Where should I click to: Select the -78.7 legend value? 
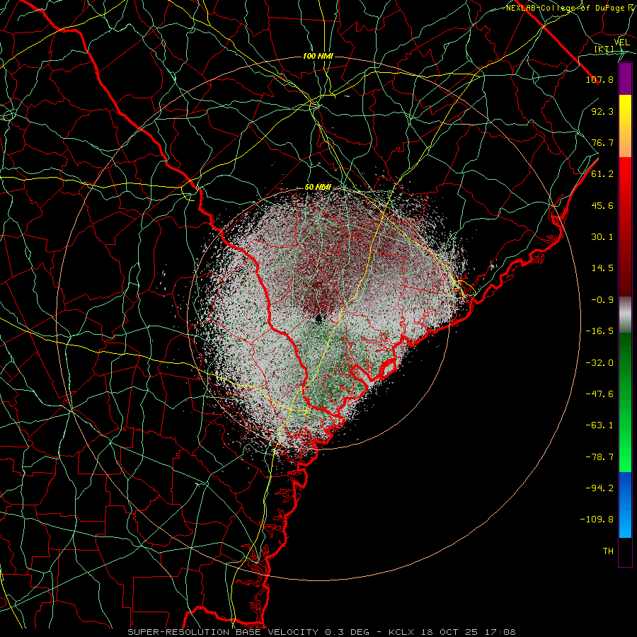click(599, 457)
